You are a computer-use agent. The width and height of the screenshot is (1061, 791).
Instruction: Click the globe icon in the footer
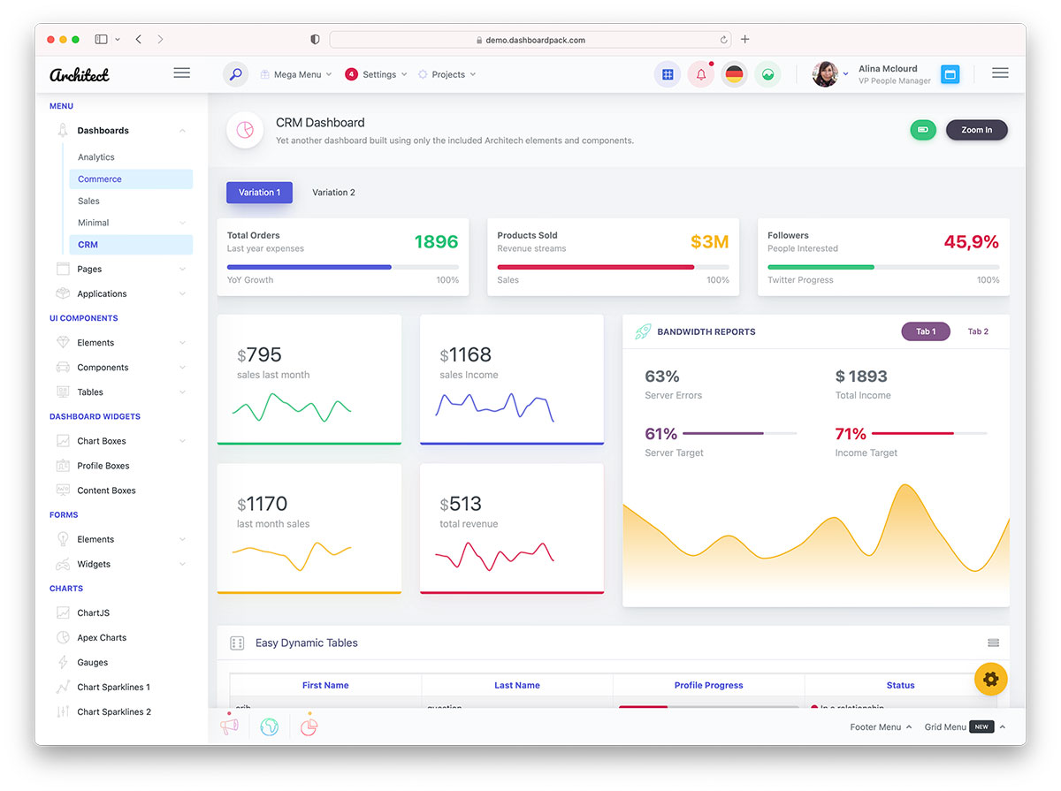coord(269,726)
